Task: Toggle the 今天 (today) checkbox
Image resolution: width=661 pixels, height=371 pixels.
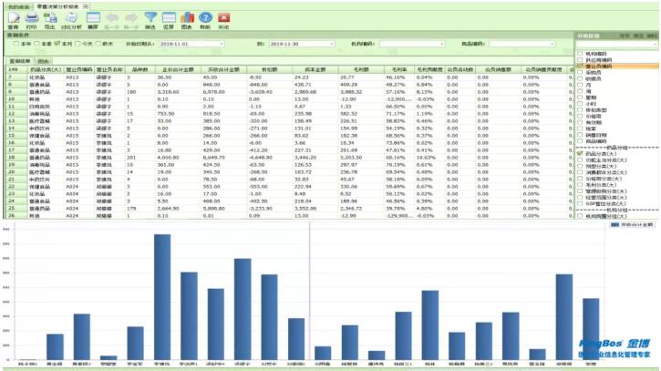Action: coord(78,43)
